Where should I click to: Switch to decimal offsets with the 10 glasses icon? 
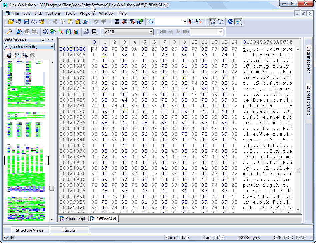coord(212,22)
